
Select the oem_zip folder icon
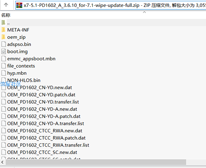pos(3,37)
